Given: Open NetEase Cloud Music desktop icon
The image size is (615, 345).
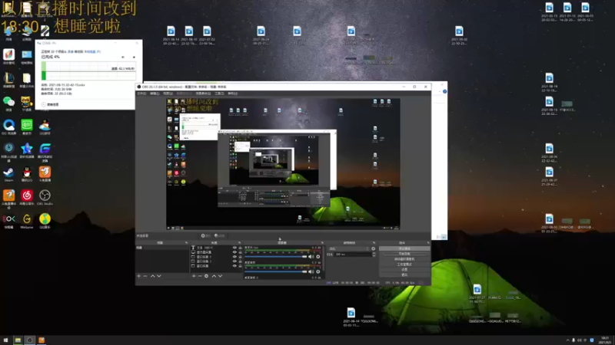Looking at the screenshot, I should coord(27,198).
